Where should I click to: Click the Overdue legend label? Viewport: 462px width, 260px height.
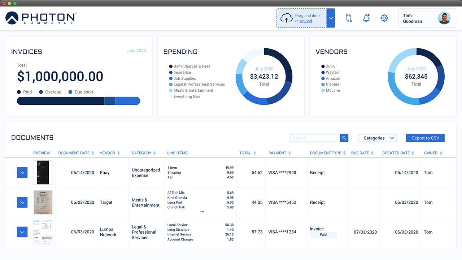coord(53,92)
